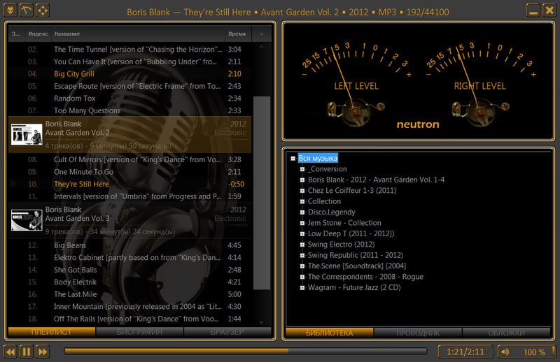560x362 pixels.
Task: Expand the Swing Electro (2012) node
Action: (302, 245)
